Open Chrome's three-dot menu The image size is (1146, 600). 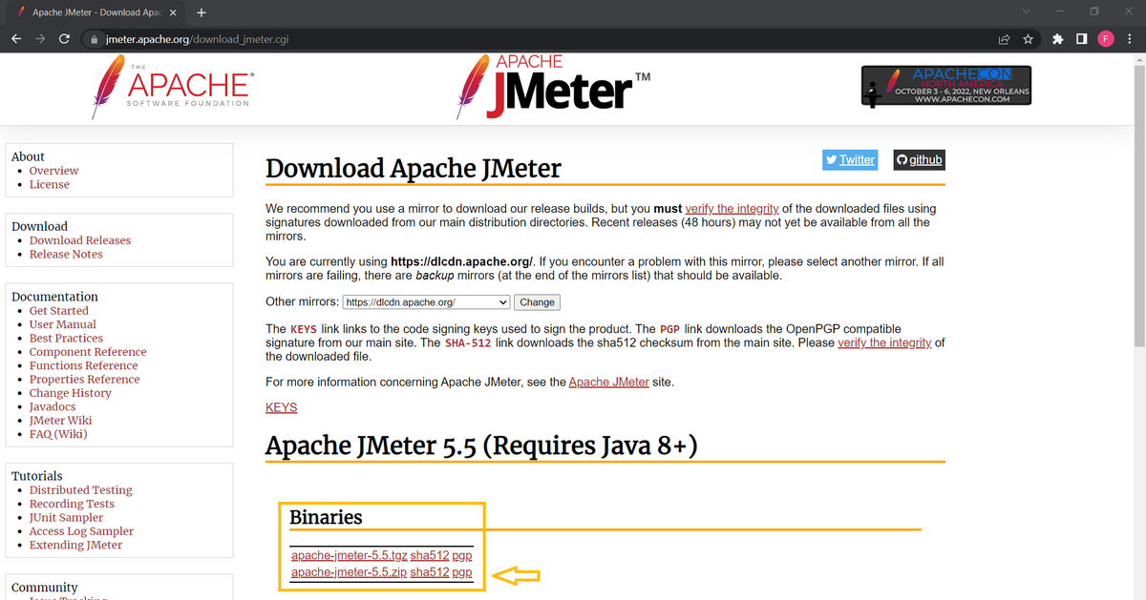tap(1130, 40)
